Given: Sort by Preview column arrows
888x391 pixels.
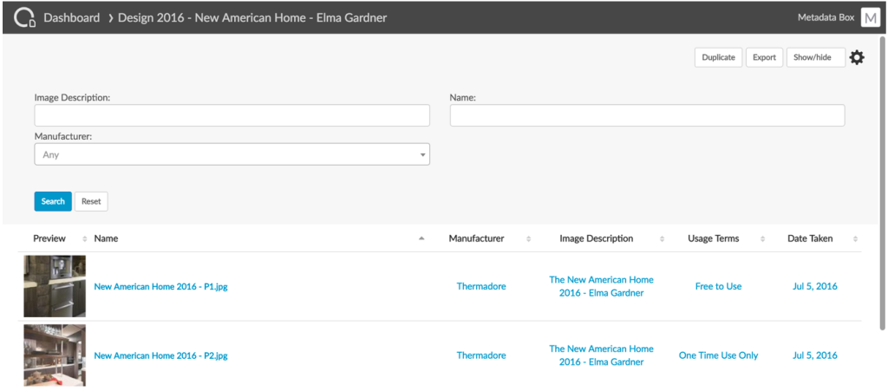Looking at the screenshot, I should point(84,239).
